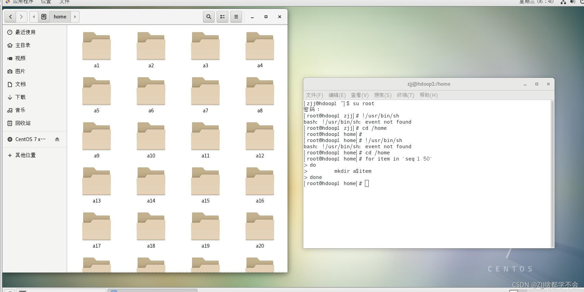Open Videos (视频) in sidebar

coord(35,58)
